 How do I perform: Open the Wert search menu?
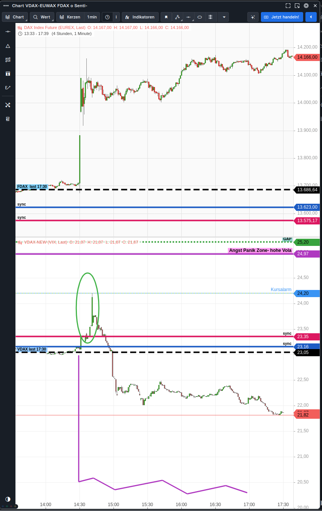click(42, 17)
